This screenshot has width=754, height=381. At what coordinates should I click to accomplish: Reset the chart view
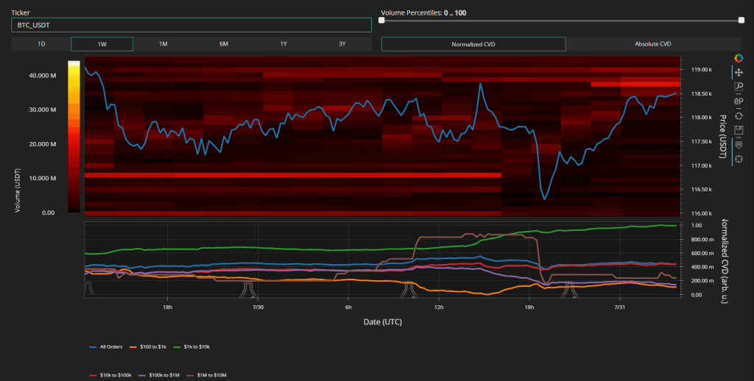(x=739, y=115)
